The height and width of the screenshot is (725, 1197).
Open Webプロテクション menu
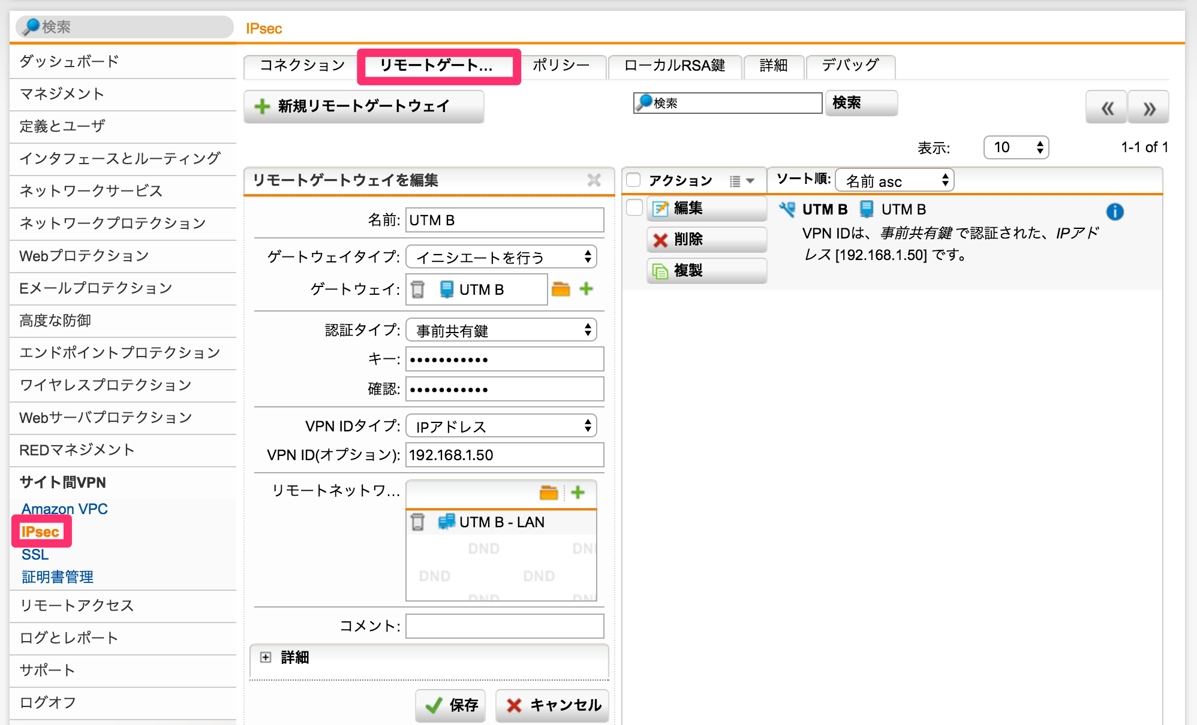[x=123, y=256]
